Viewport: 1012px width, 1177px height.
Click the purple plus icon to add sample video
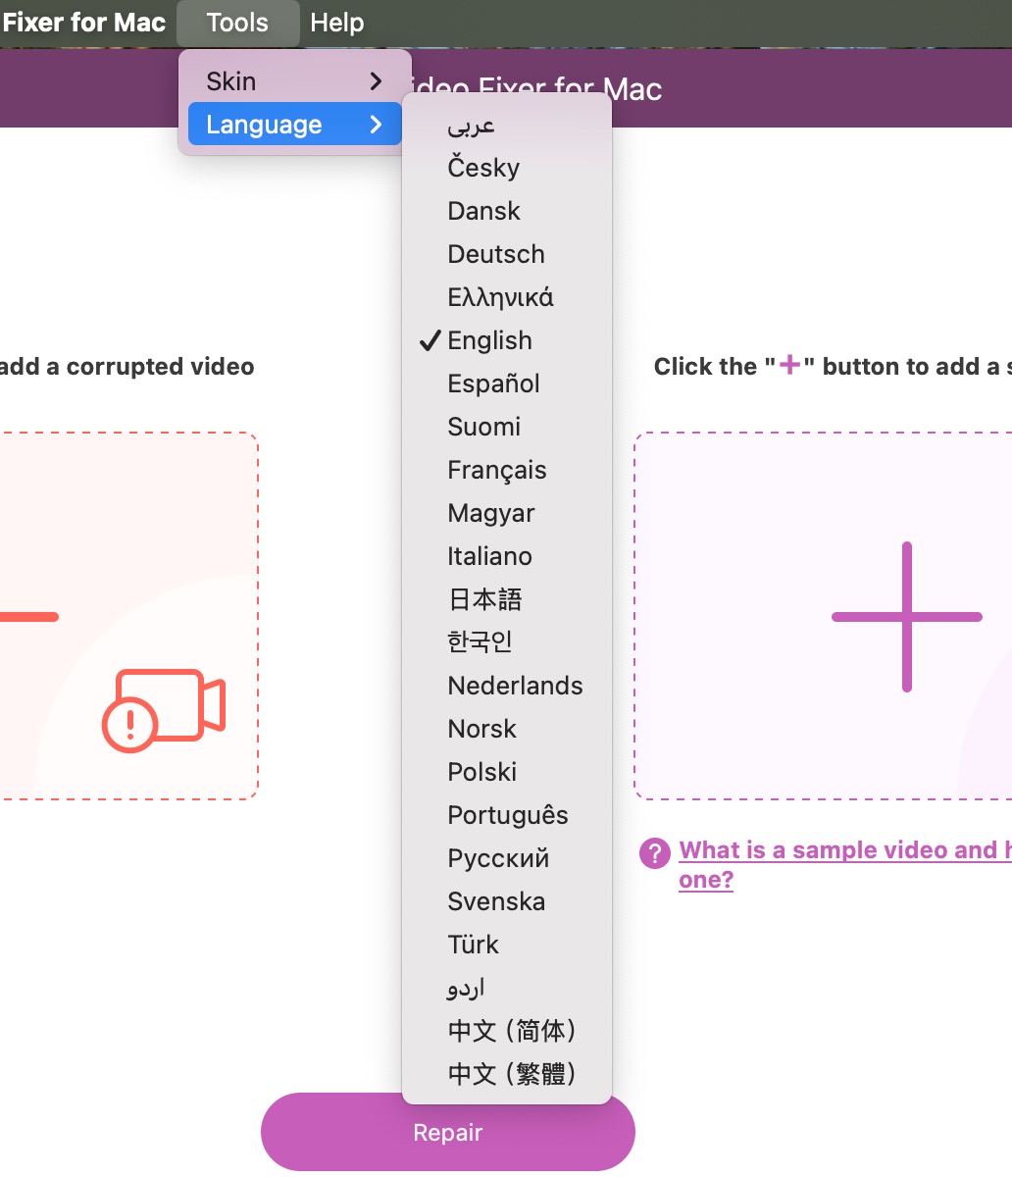[906, 617]
